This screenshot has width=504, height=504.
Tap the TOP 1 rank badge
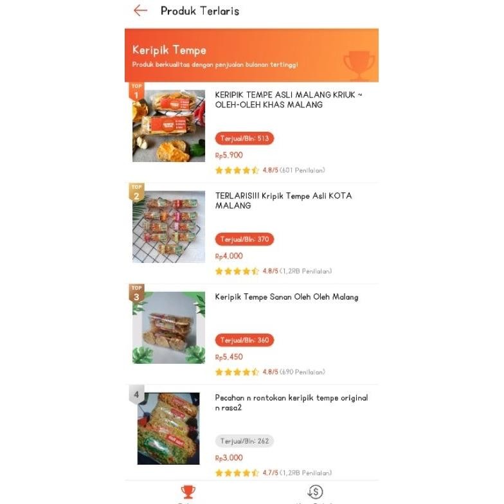tap(136, 92)
